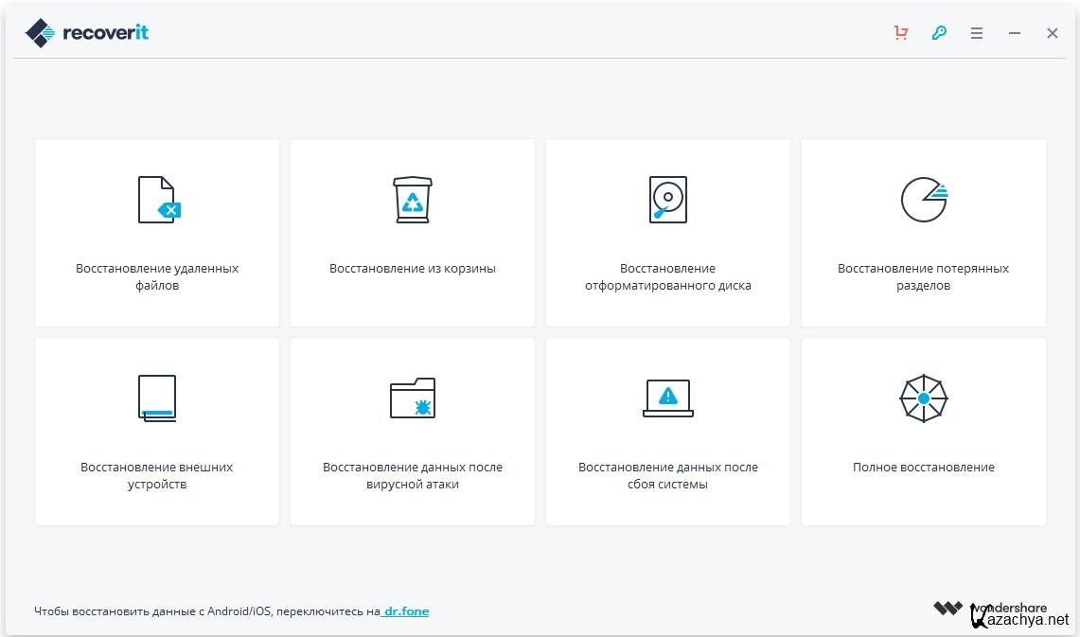Select the virus attack folder bug icon

[413, 398]
